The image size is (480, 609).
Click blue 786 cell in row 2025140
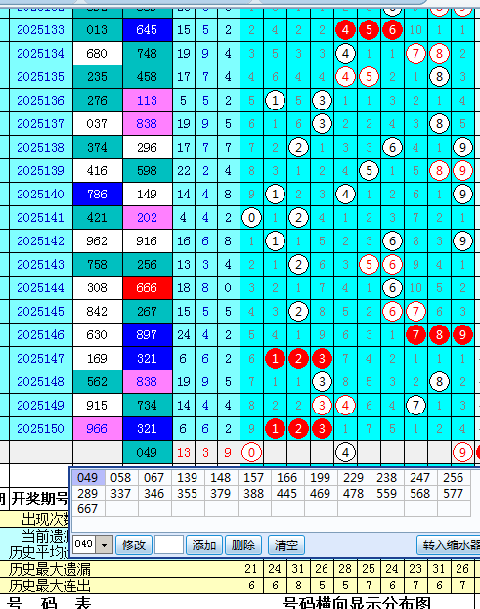pyautogui.click(x=98, y=195)
